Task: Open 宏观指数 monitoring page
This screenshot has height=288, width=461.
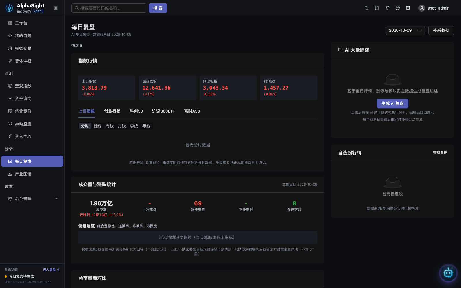Action: pos(32,86)
